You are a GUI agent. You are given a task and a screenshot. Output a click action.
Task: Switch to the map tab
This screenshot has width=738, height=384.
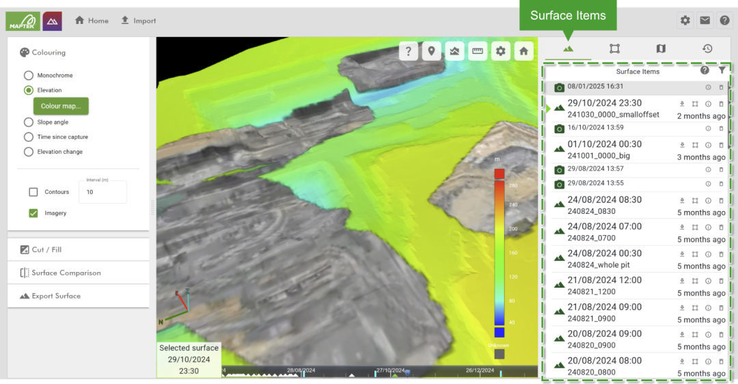pos(660,49)
